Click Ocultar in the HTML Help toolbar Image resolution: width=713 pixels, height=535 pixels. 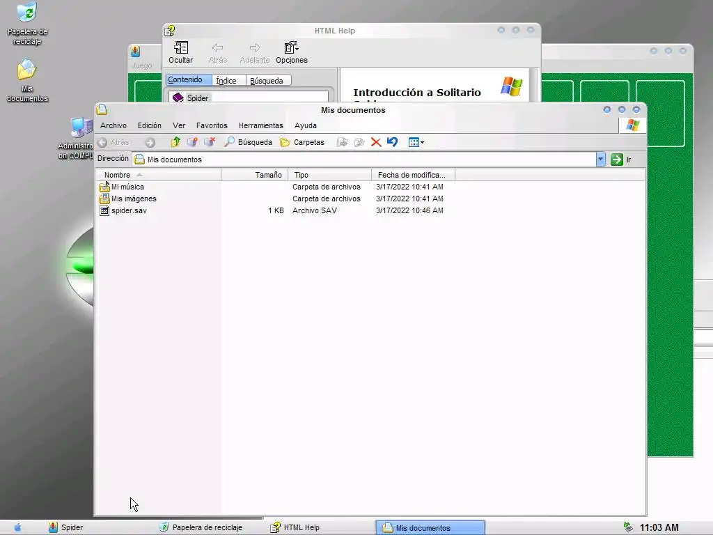click(x=180, y=52)
